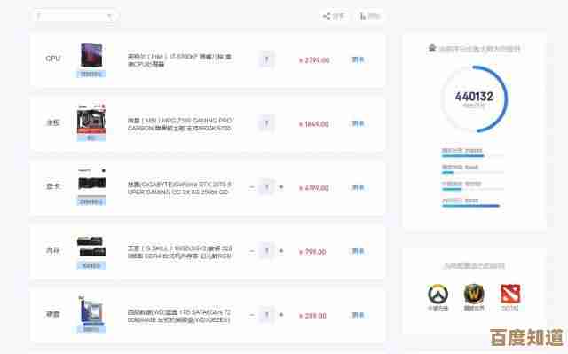The image size is (568, 354).
Task: Click the icon beside the score panel heading
Action: (x=432, y=48)
